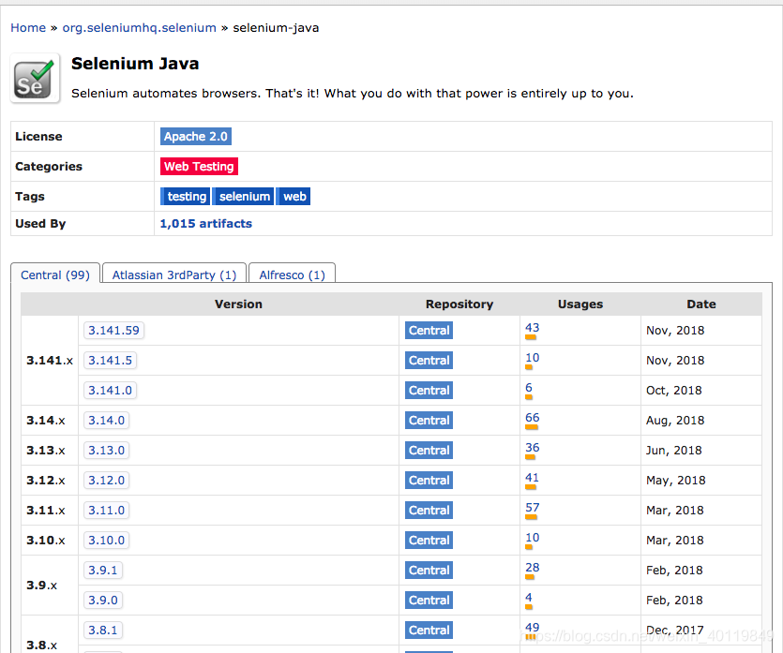Open version 3.141.59
The width and height of the screenshot is (783, 653).
[113, 330]
